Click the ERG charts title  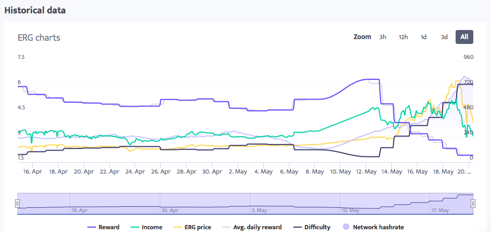[39, 37]
